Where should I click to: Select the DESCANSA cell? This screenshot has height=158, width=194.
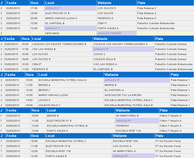[x=70, y=33]
